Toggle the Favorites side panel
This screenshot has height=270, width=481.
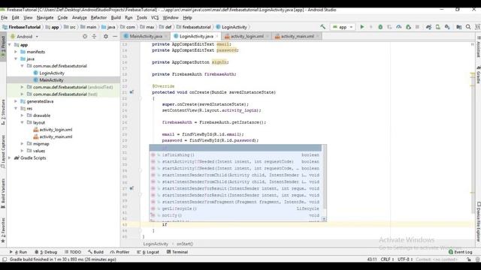coord(3,230)
